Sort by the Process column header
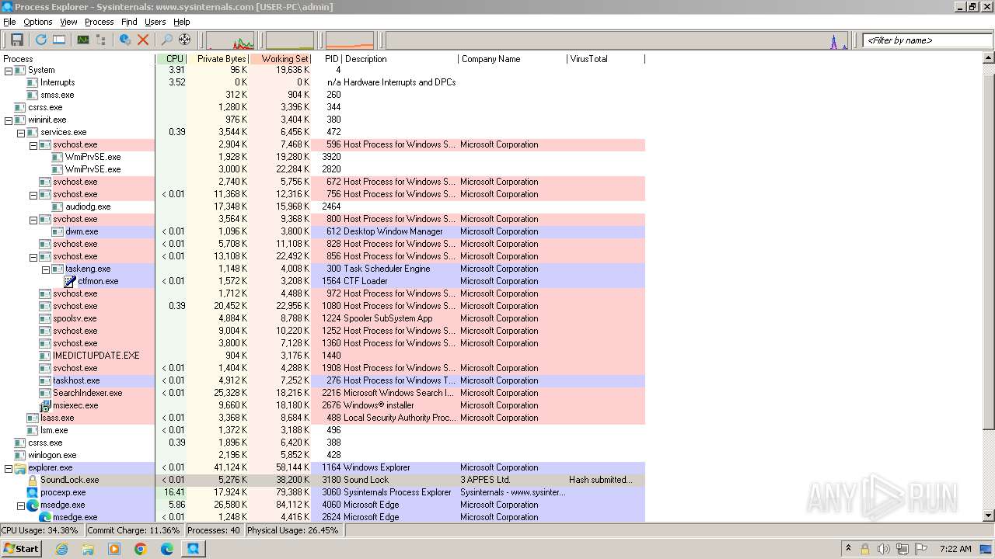The image size is (995, 559). pos(78,59)
